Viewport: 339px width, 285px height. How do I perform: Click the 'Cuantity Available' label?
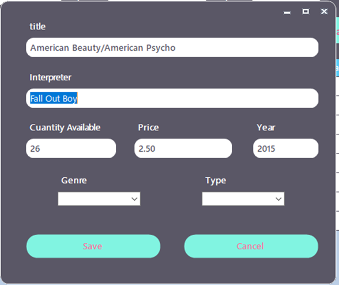pos(65,127)
